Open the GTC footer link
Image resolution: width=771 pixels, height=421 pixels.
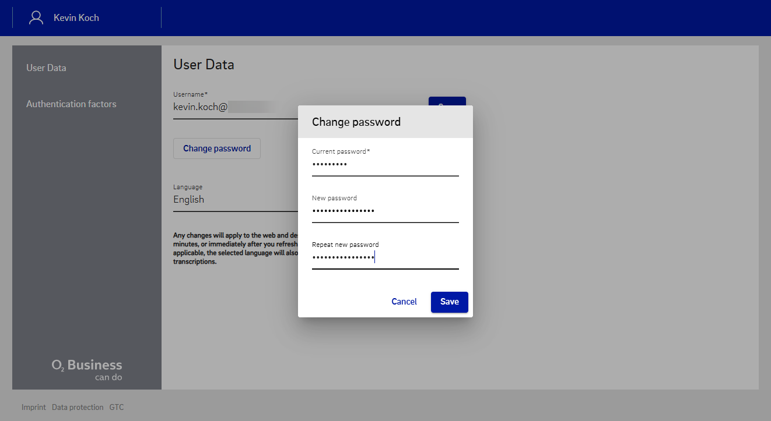tap(117, 407)
